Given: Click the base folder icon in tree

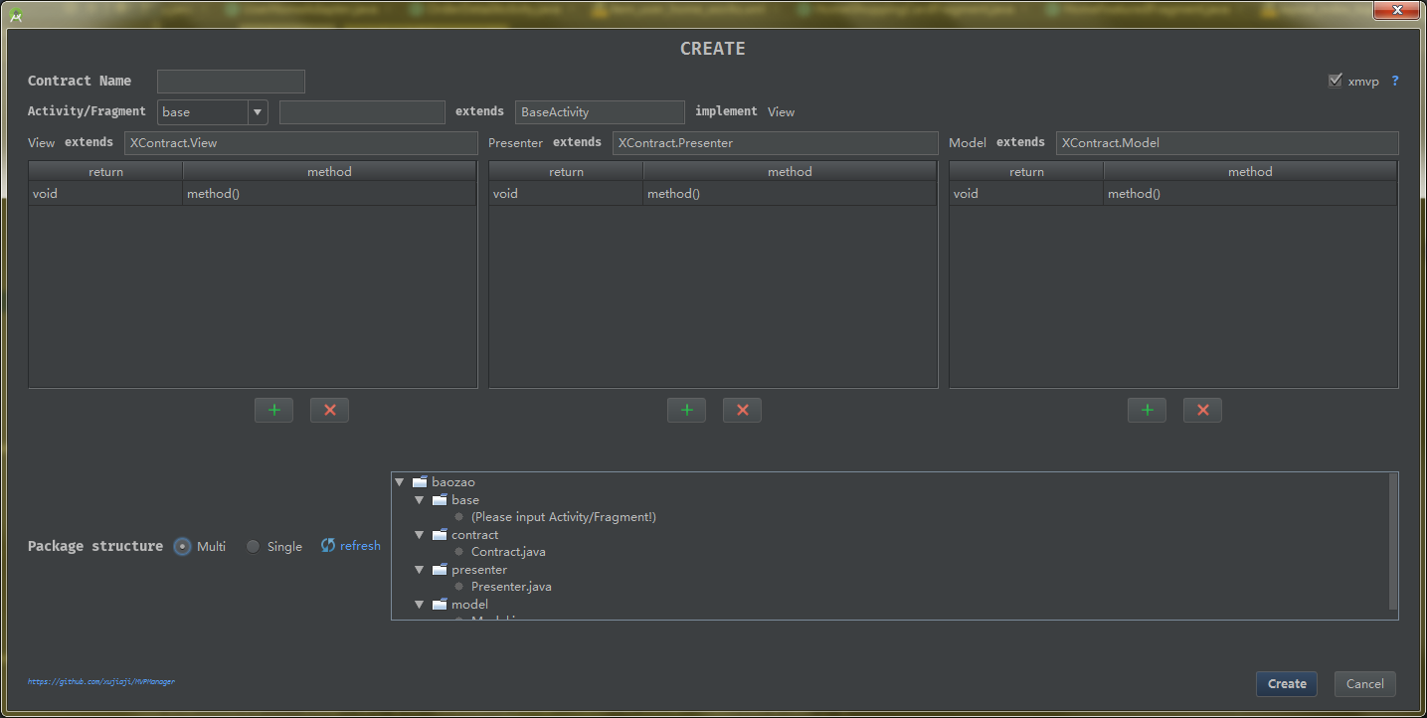Looking at the screenshot, I should 440,499.
